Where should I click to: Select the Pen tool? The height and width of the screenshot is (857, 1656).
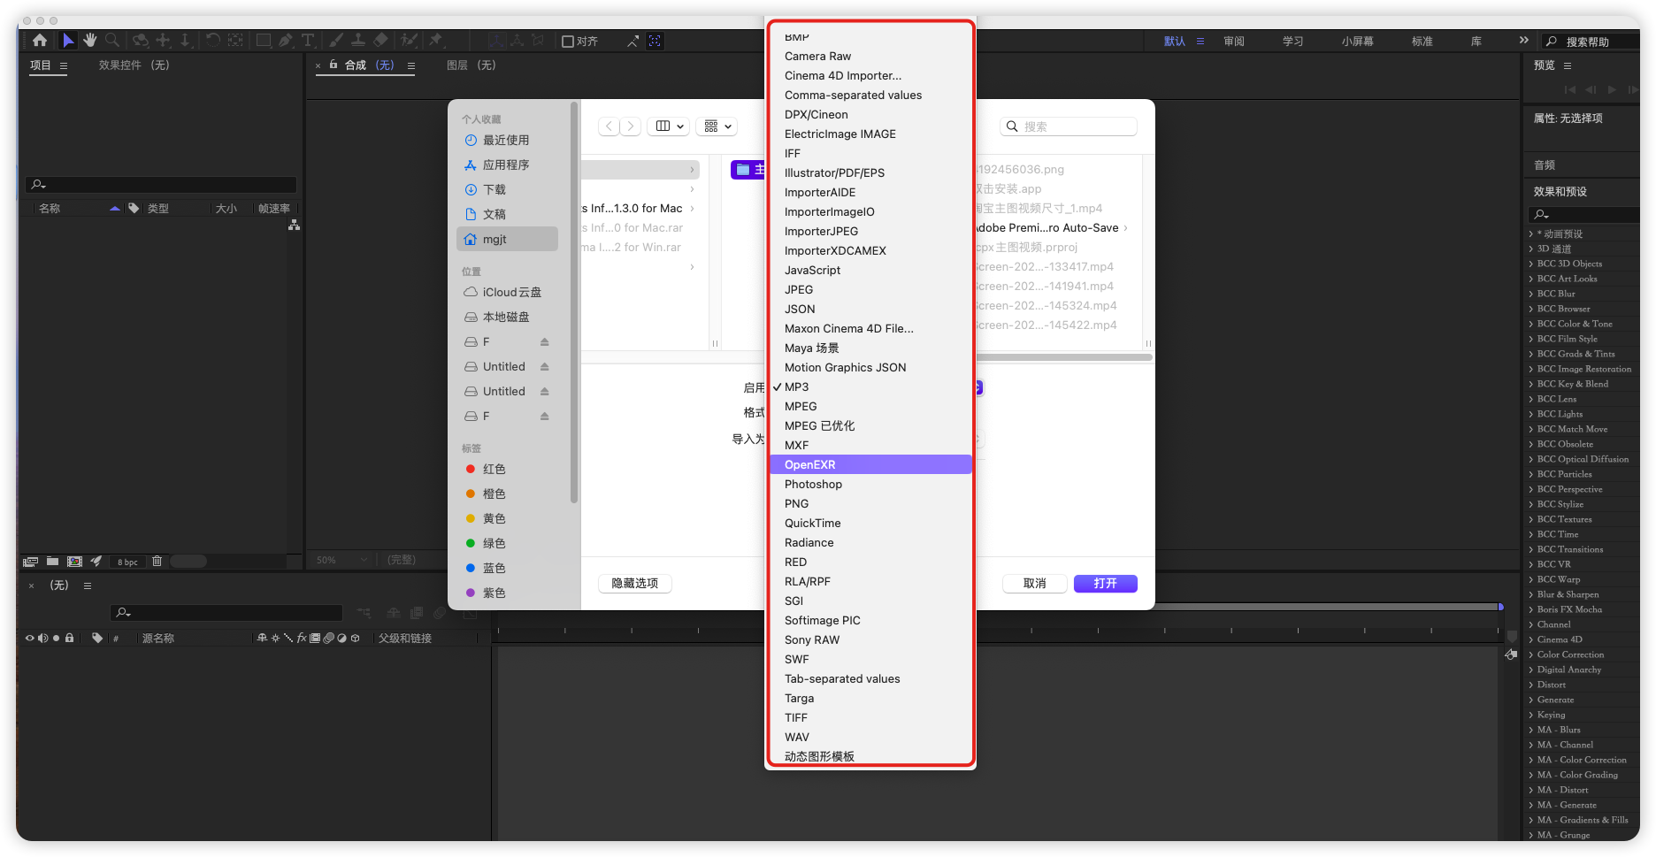click(x=286, y=41)
